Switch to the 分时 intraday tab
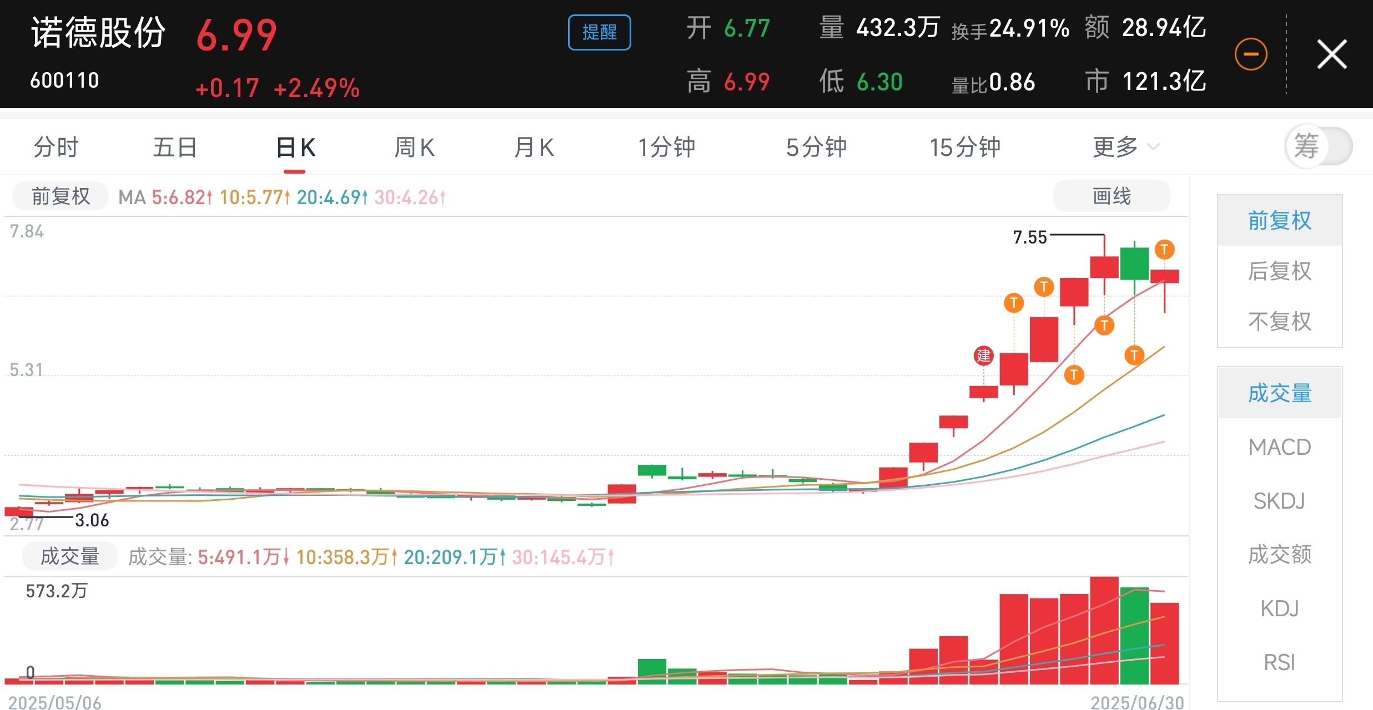 pyautogui.click(x=56, y=148)
